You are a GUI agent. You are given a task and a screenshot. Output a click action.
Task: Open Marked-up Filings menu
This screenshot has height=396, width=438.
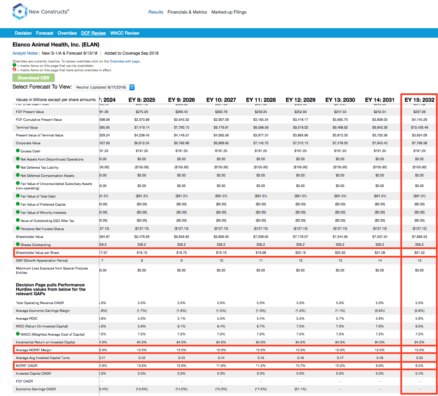tap(229, 12)
